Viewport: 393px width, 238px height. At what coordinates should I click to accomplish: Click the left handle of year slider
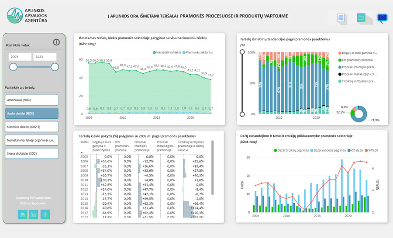tap(13, 67)
